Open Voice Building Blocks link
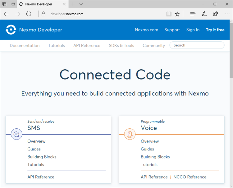Screen dimensions: 233x188 155,157
